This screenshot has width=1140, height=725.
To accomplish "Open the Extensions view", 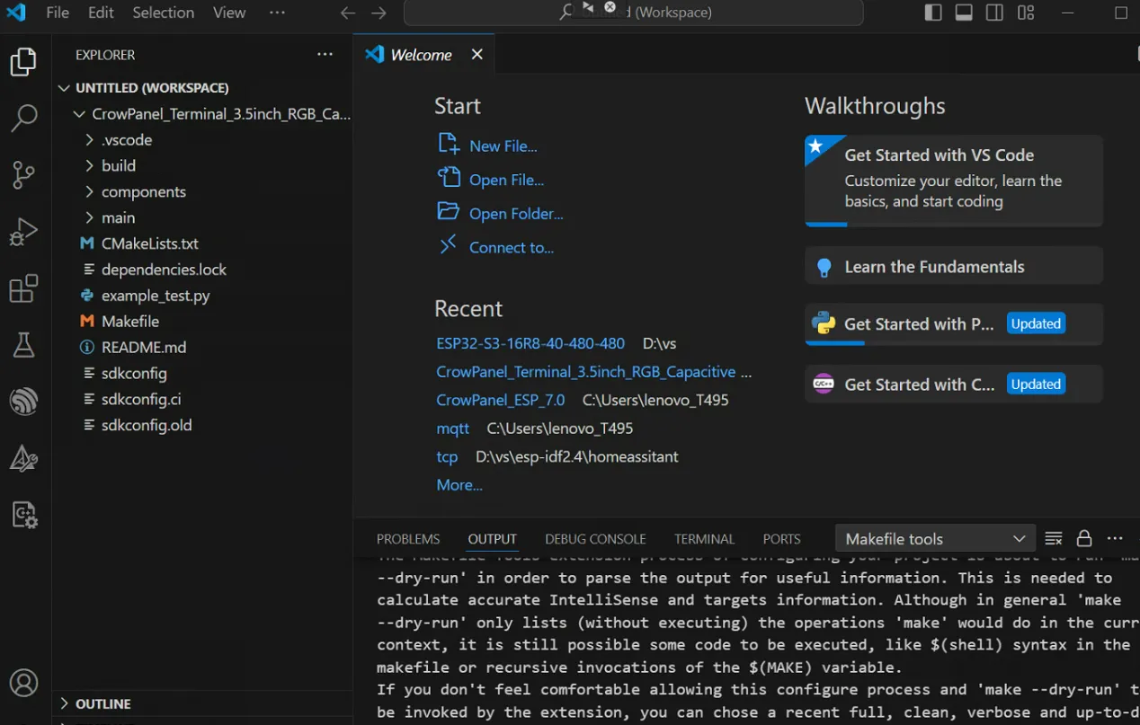I will point(24,288).
